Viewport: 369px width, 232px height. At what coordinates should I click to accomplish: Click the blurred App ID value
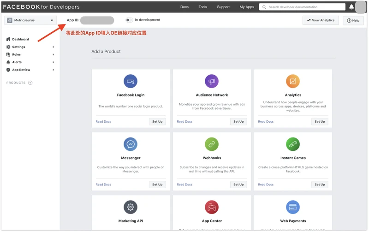[97, 20]
